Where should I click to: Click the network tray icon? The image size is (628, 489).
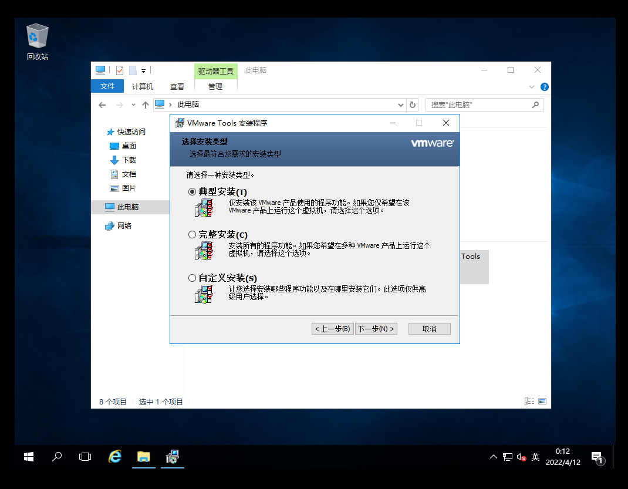508,457
